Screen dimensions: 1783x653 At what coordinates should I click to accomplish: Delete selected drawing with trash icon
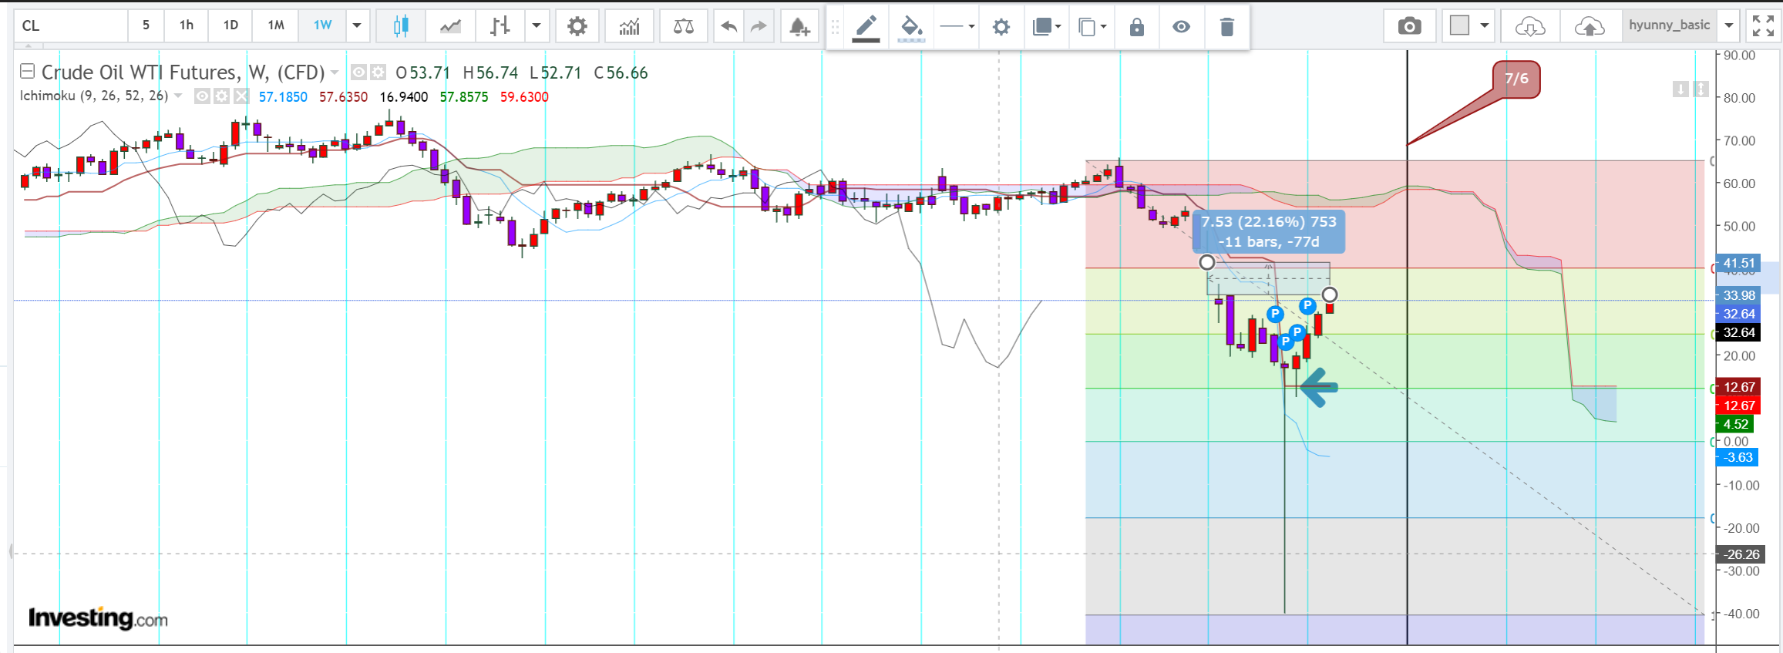(1226, 27)
